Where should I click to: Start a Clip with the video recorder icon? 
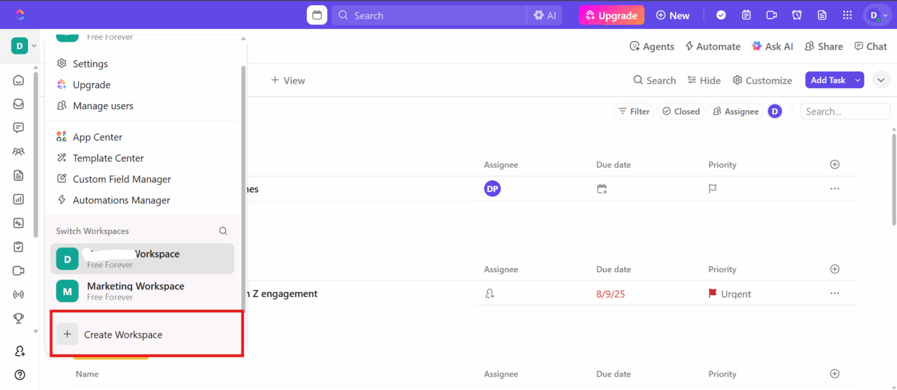tap(771, 15)
